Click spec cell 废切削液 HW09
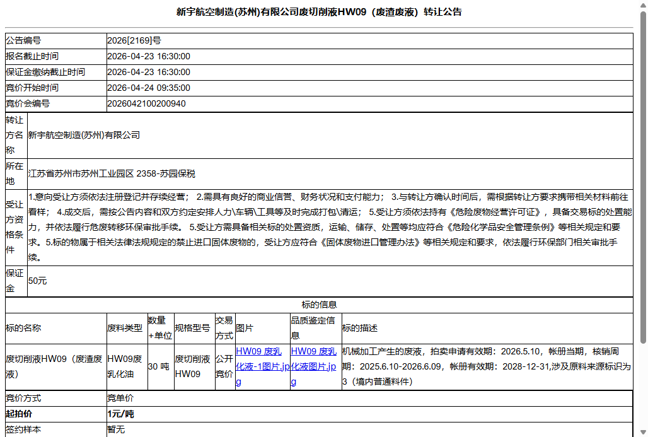Image resolution: width=648 pixels, height=437 pixels. [x=195, y=367]
